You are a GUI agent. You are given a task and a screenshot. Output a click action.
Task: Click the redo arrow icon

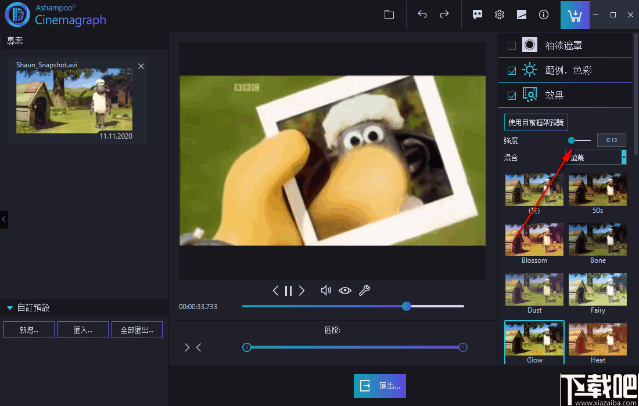(444, 15)
